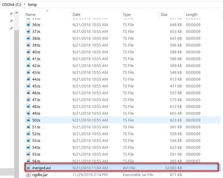Click the navigation pane scrollbar thumb
223x178 pixels.
tap(16, 104)
